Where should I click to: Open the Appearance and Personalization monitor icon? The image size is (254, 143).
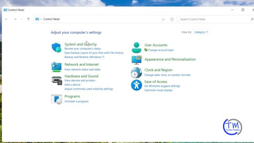[x=137, y=60]
